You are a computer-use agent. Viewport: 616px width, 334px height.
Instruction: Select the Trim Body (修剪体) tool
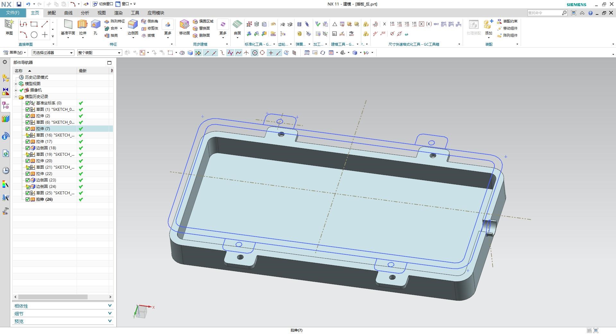point(150,28)
